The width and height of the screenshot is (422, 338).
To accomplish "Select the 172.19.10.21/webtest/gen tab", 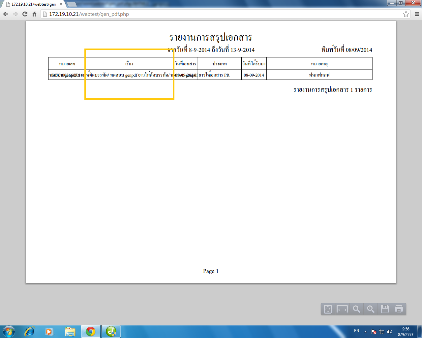I will (x=34, y=4).
